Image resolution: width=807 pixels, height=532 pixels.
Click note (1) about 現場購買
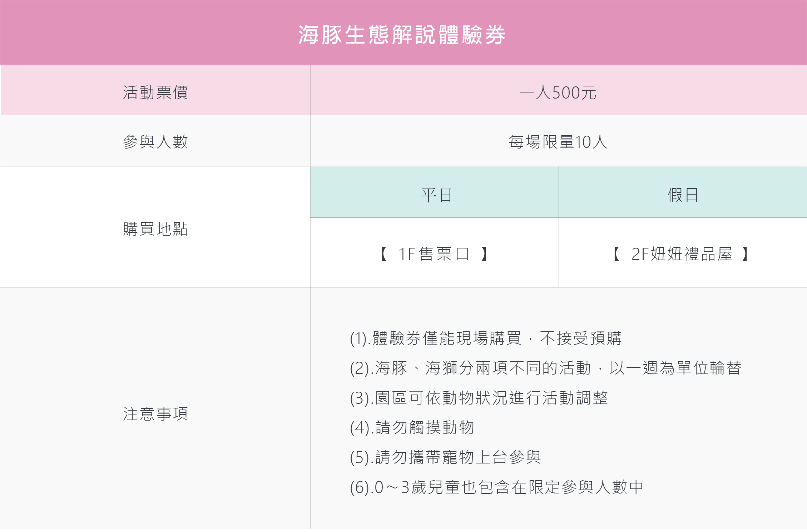tap(486, 338)
